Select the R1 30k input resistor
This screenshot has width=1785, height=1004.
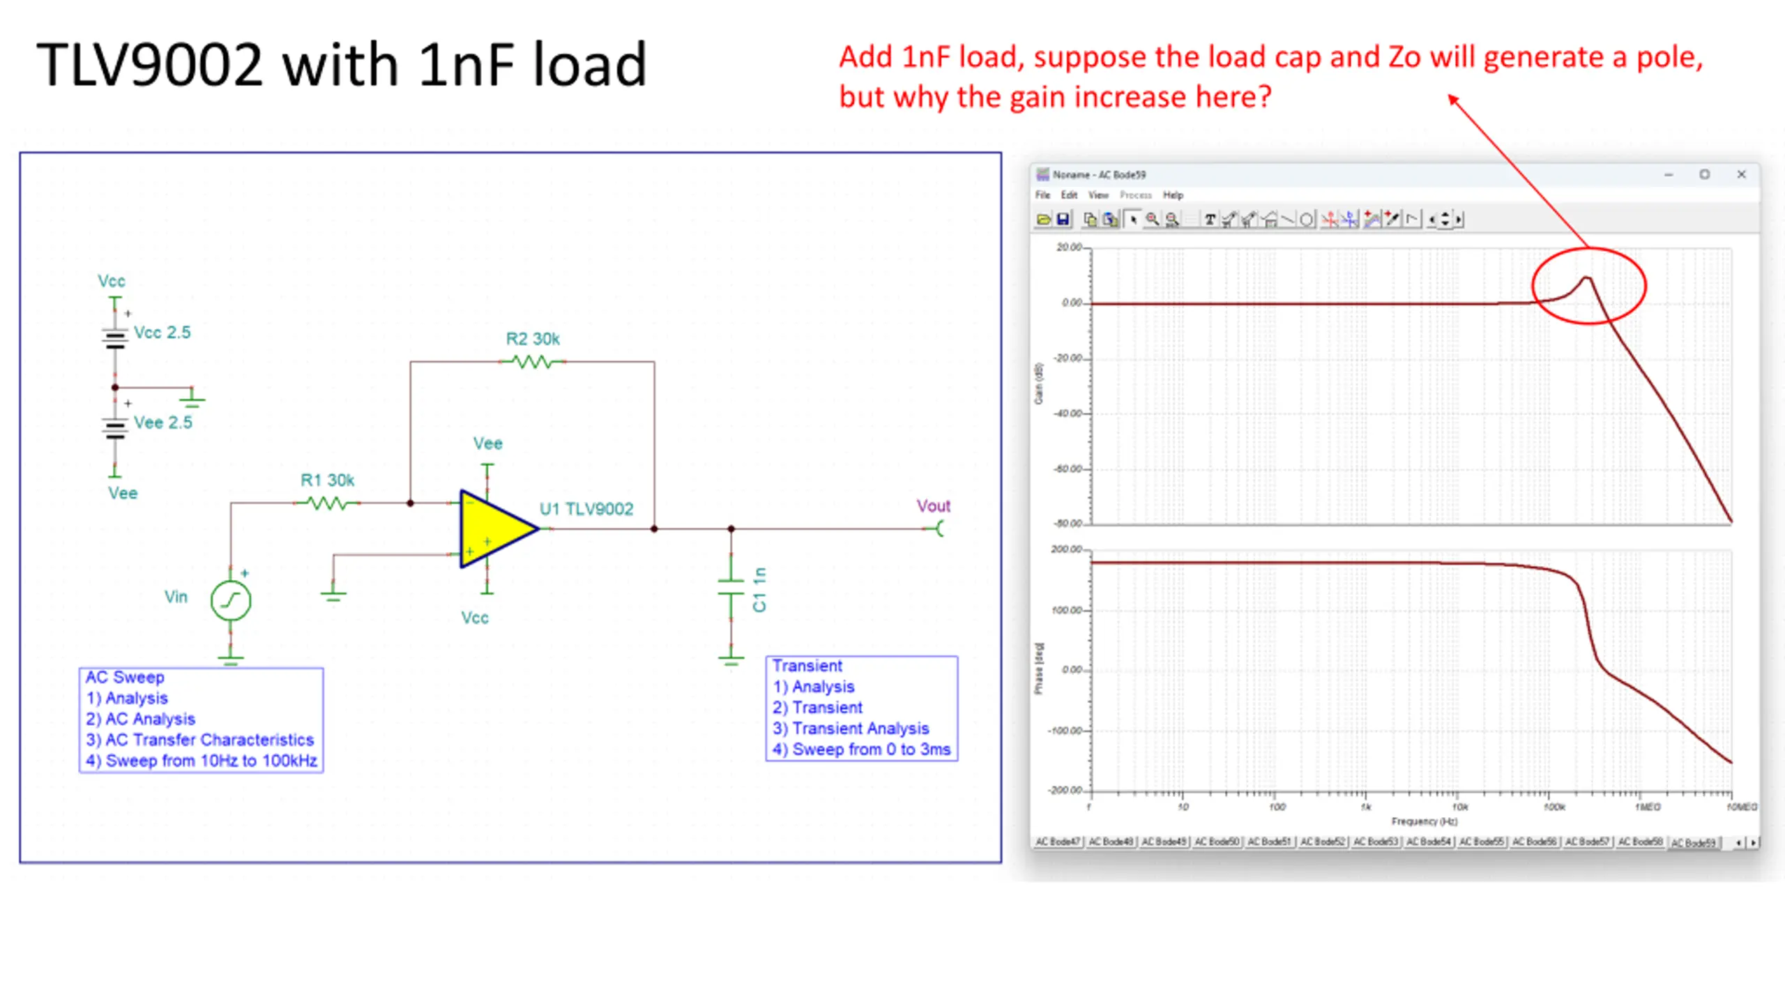(327, 502)
